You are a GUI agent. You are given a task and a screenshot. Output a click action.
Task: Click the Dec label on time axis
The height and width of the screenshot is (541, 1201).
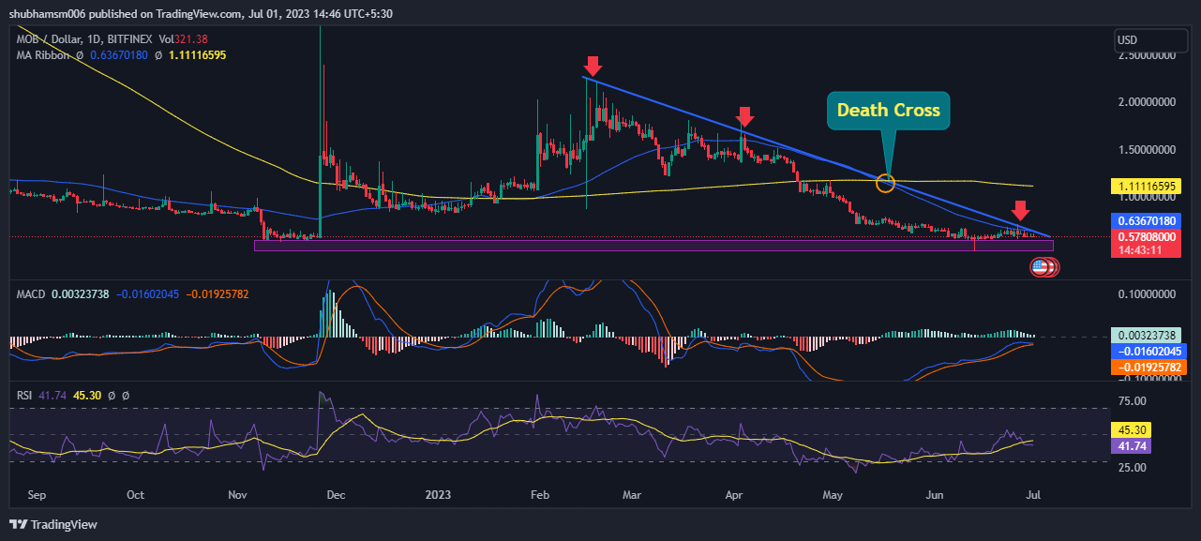pos(336,494)
